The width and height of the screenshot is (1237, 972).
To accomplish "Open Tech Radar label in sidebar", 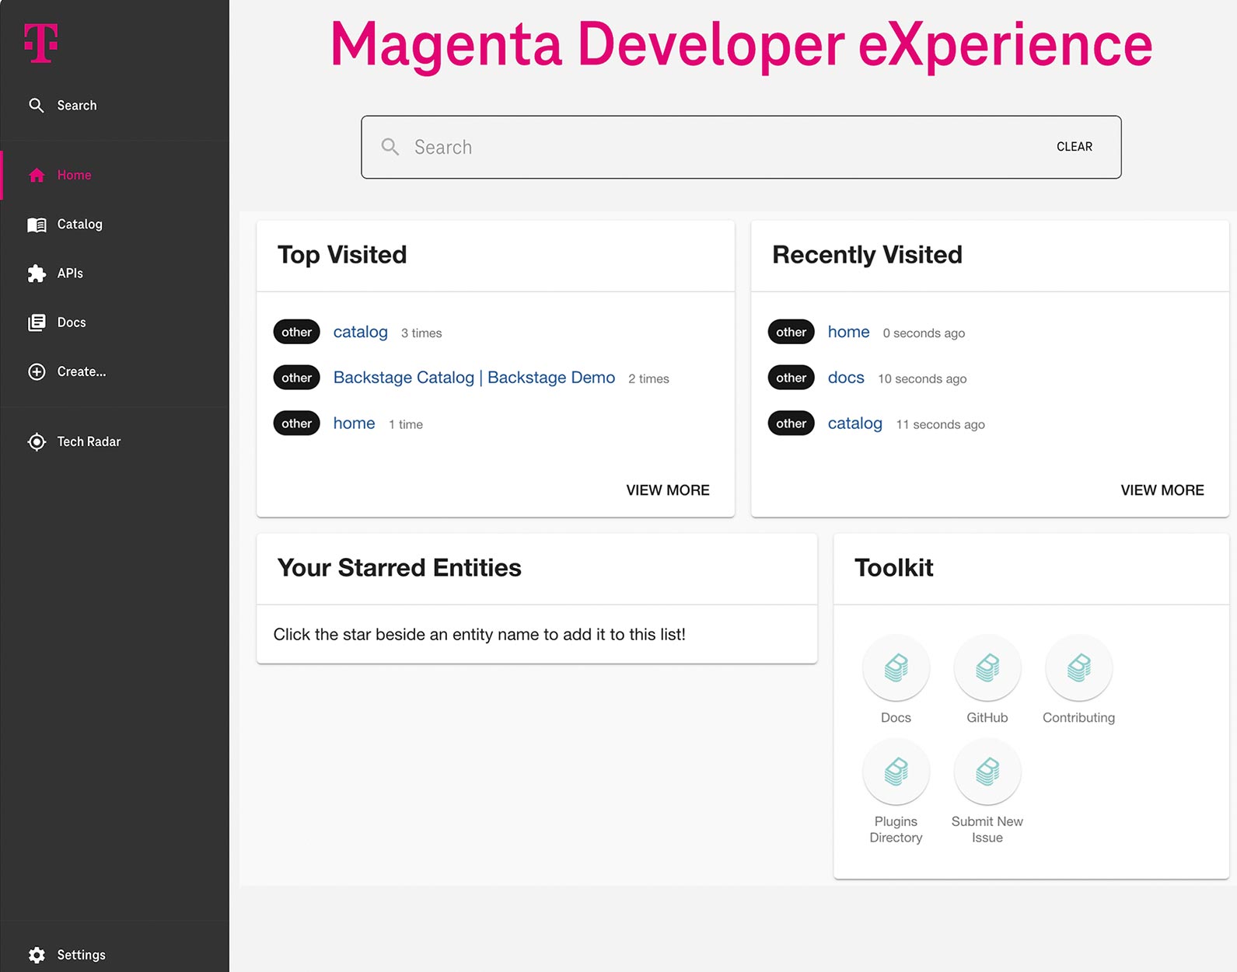I will pyautogui.click(x=89, y=442).
